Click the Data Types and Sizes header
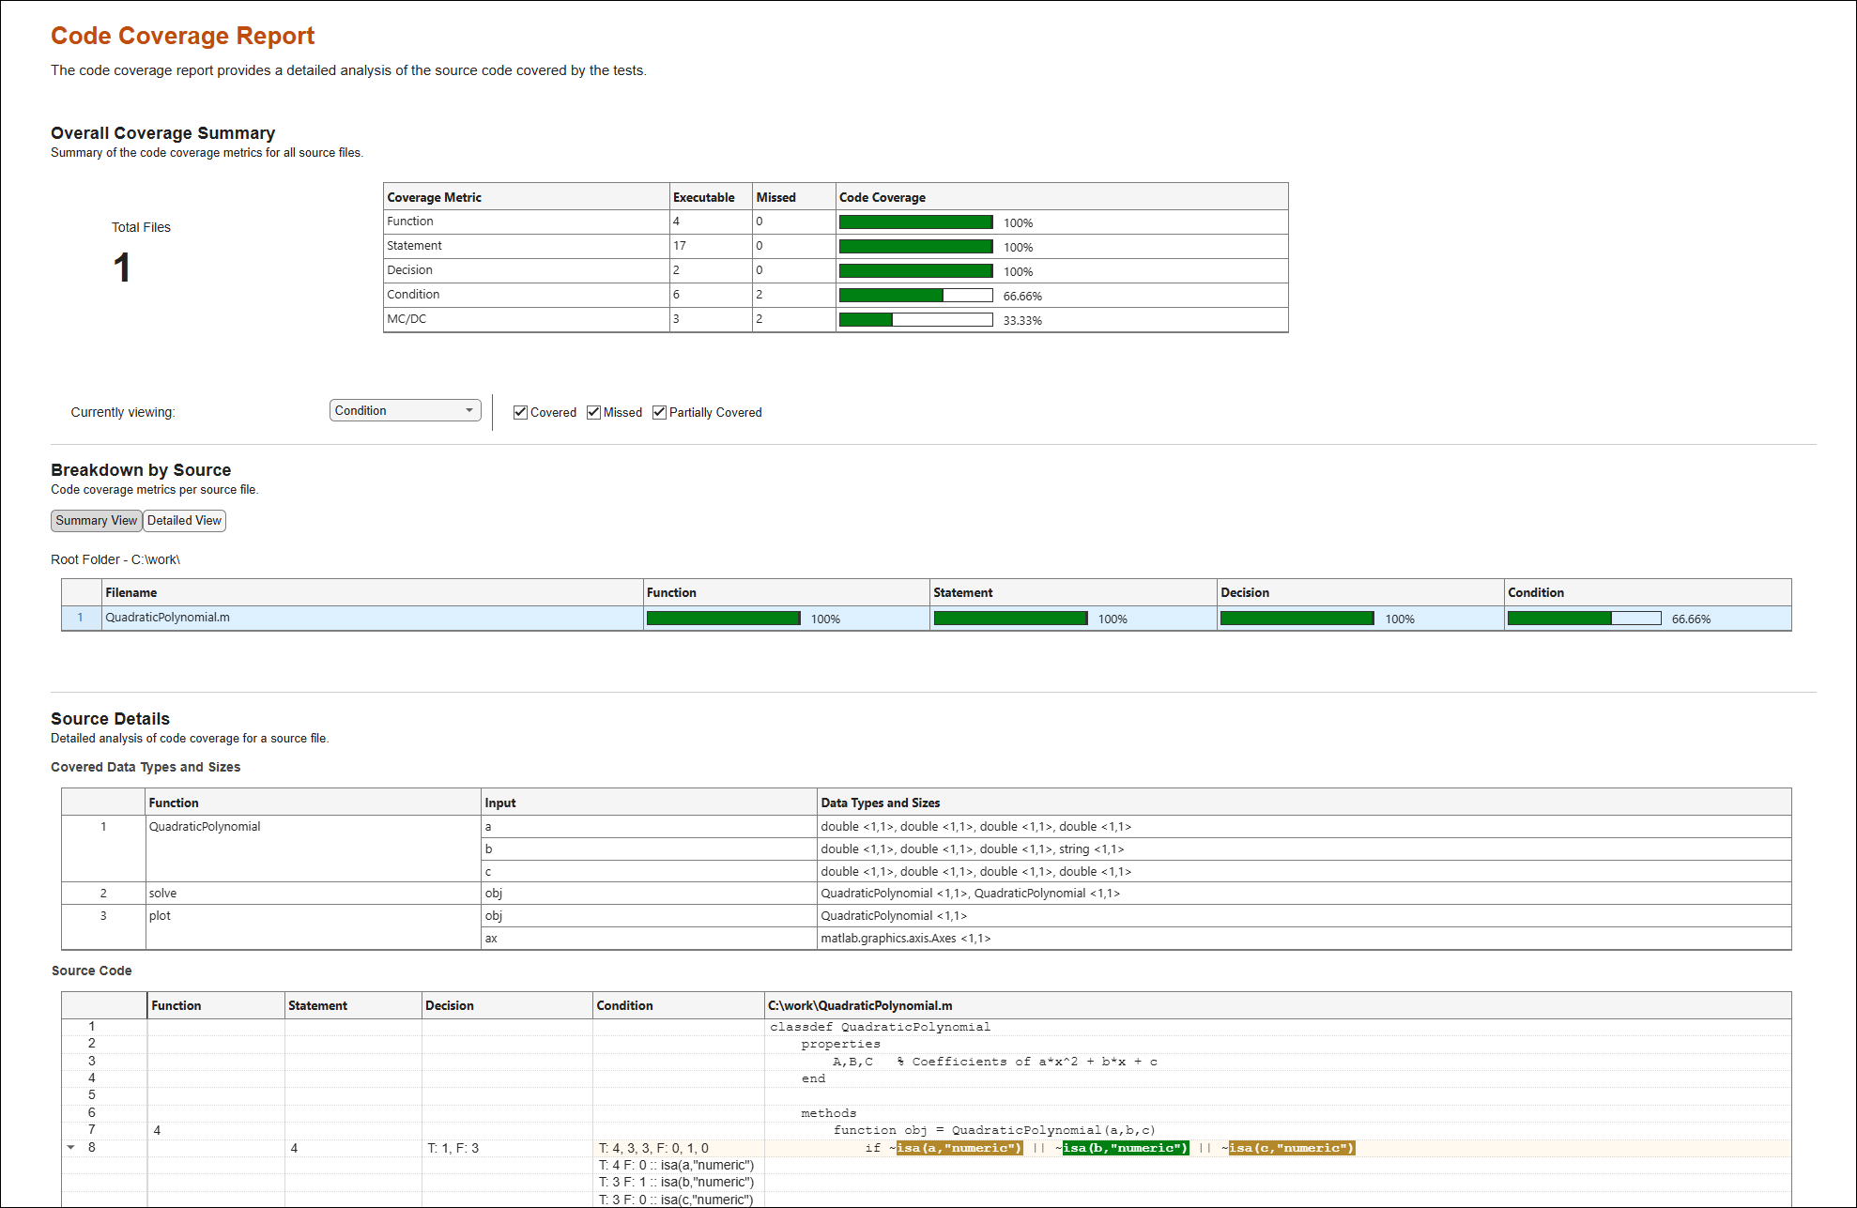Screen dimensions: 1857x1208 [x=1304, y=803]
